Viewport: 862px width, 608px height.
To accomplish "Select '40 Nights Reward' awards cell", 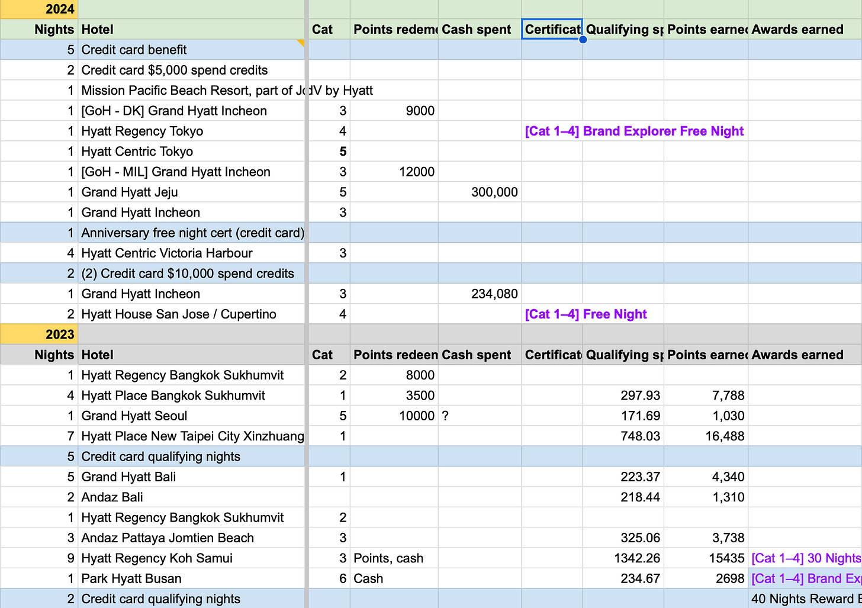I will (x=805, y=599).
